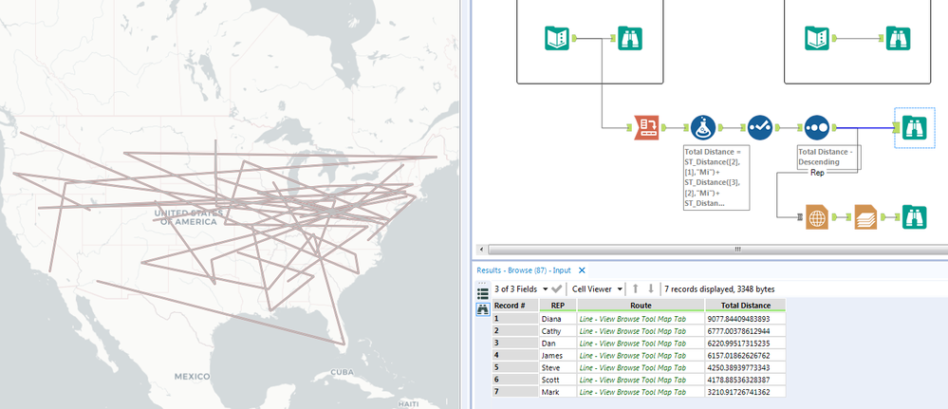
Task: Select the Dan cell in REP column
Action: [x=558, y=344]
